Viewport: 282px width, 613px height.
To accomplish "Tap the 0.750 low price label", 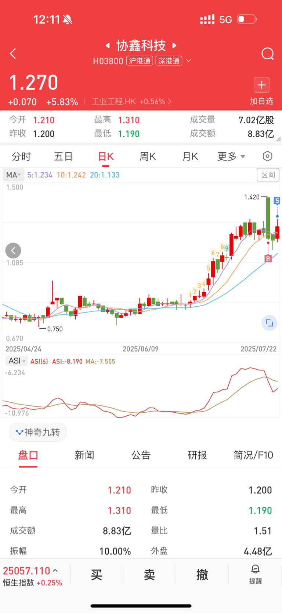I will pyautogui.click(x=55, y=329).
